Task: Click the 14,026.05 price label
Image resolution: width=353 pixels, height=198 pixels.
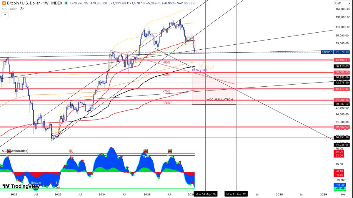Action: click(x=342, y=145)
